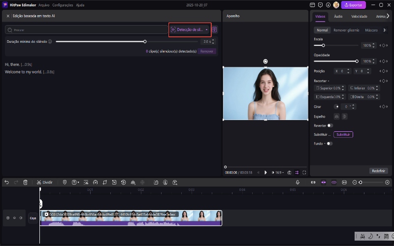This screenshot has height=246, width=394.
Task: Open the Arquivo menu
Action: point(44,5)
